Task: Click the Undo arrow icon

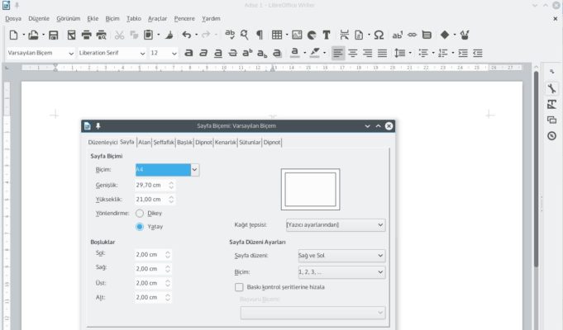Action: 186,35
